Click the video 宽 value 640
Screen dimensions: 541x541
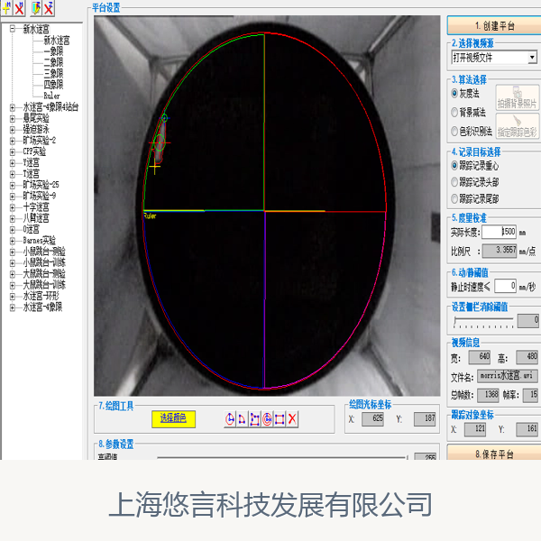[480, 357]
